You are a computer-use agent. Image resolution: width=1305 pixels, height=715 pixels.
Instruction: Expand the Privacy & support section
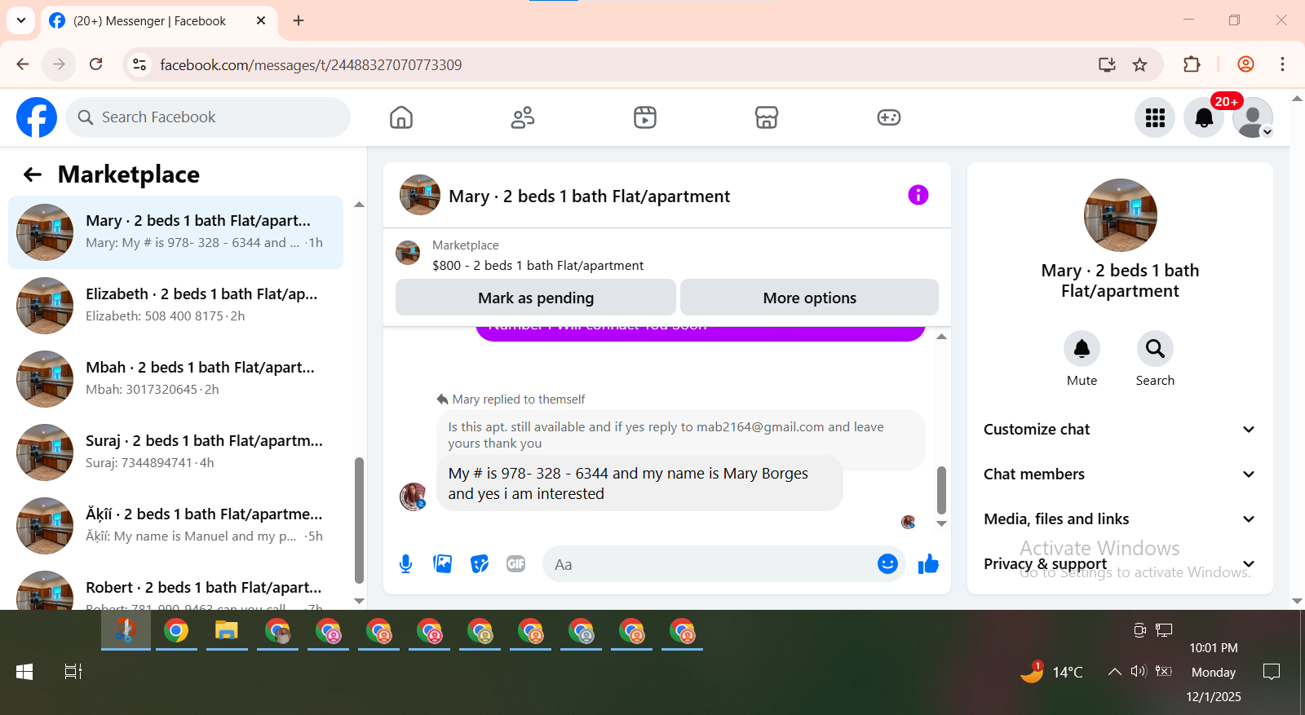tap(1120, 564)
